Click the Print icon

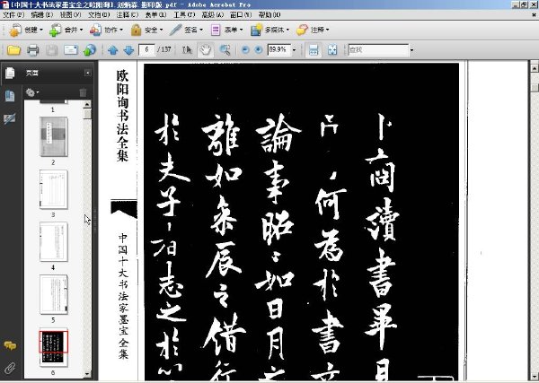[33, 50]
